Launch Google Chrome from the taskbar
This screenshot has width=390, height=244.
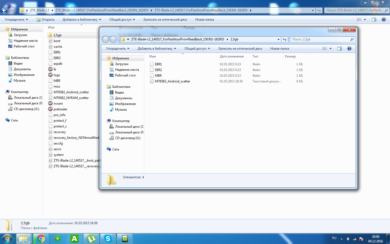tap(41, 239)
